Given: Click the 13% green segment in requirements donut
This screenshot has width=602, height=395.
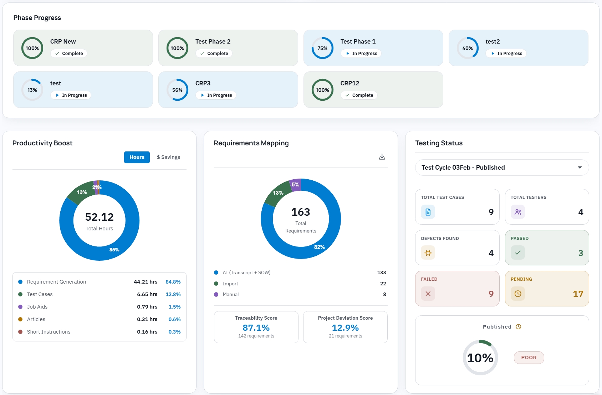Looking at the screenshot, I should click(x=278, y=193).
